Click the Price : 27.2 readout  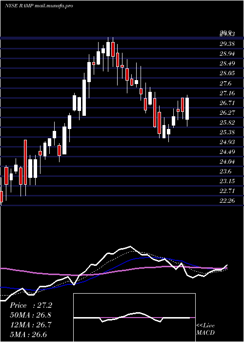point(31,305)
